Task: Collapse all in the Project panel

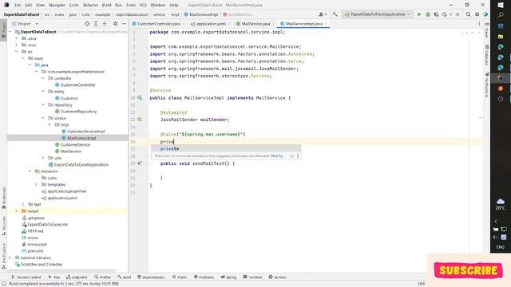Action: tap(105, 24)
